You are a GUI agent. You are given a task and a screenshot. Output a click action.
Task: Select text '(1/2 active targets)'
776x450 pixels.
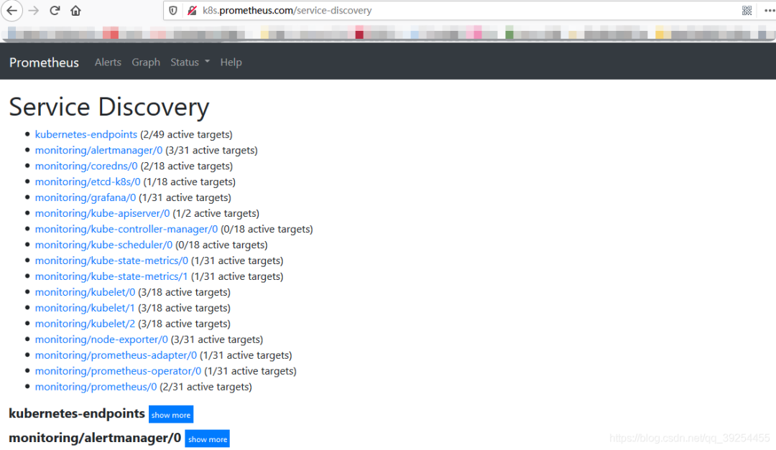(216, 214)
